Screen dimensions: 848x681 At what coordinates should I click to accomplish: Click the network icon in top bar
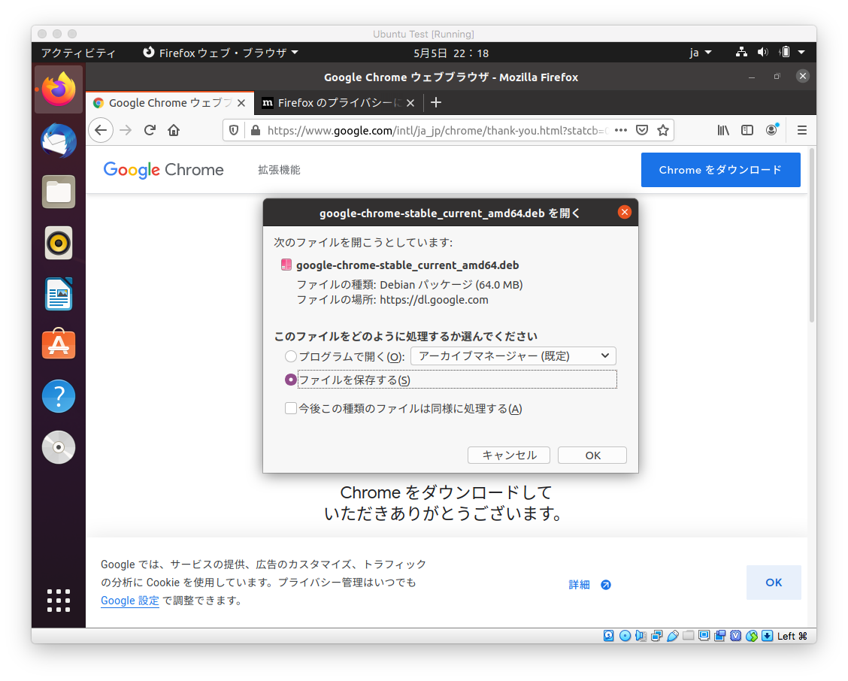(x=741, y=53)
